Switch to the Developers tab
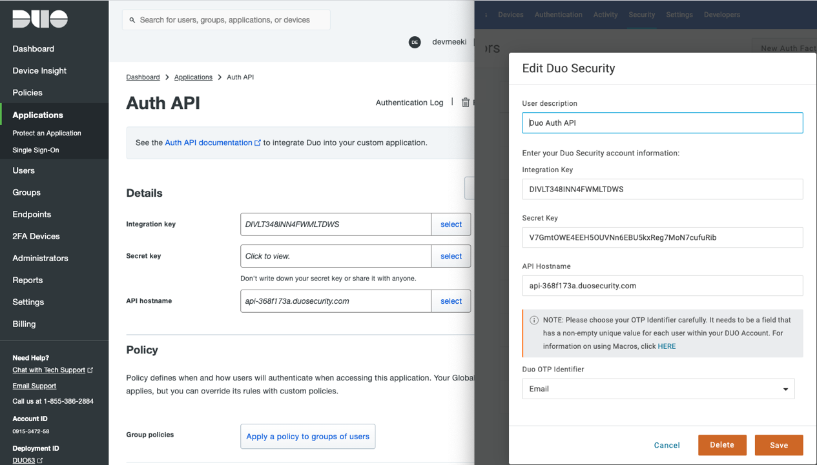Screen dimensions: 817x465 tap(721, 14)
